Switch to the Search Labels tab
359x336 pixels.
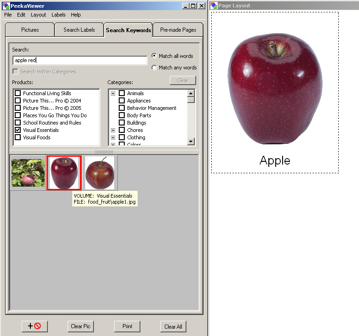pyautogui.click(x=79, y=30)
